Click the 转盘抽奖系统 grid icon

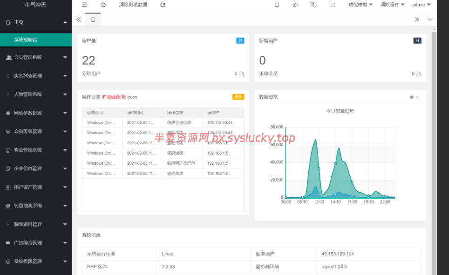coord(8,206)
